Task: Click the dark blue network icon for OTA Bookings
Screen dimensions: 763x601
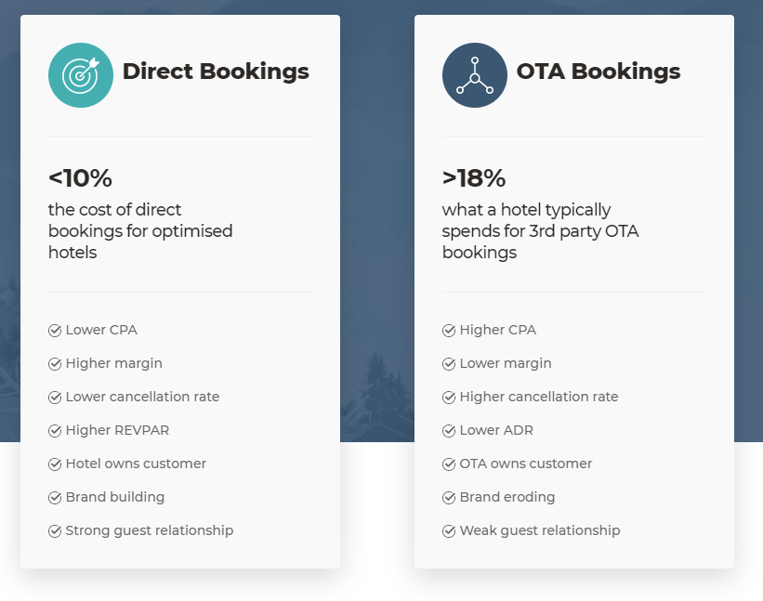Action: [x=475, y=75]
